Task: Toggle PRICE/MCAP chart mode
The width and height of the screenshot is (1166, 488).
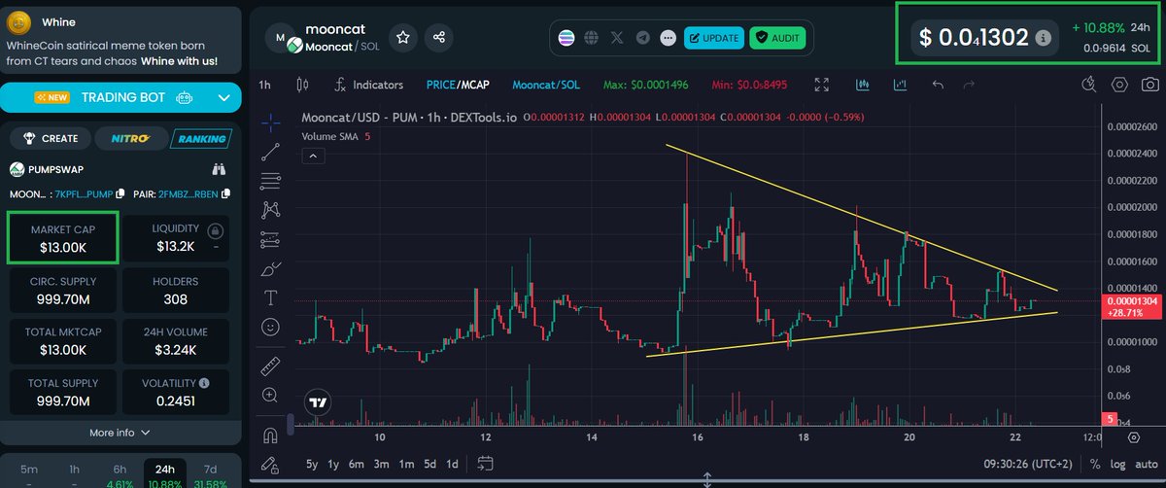Action: point(458,85)
